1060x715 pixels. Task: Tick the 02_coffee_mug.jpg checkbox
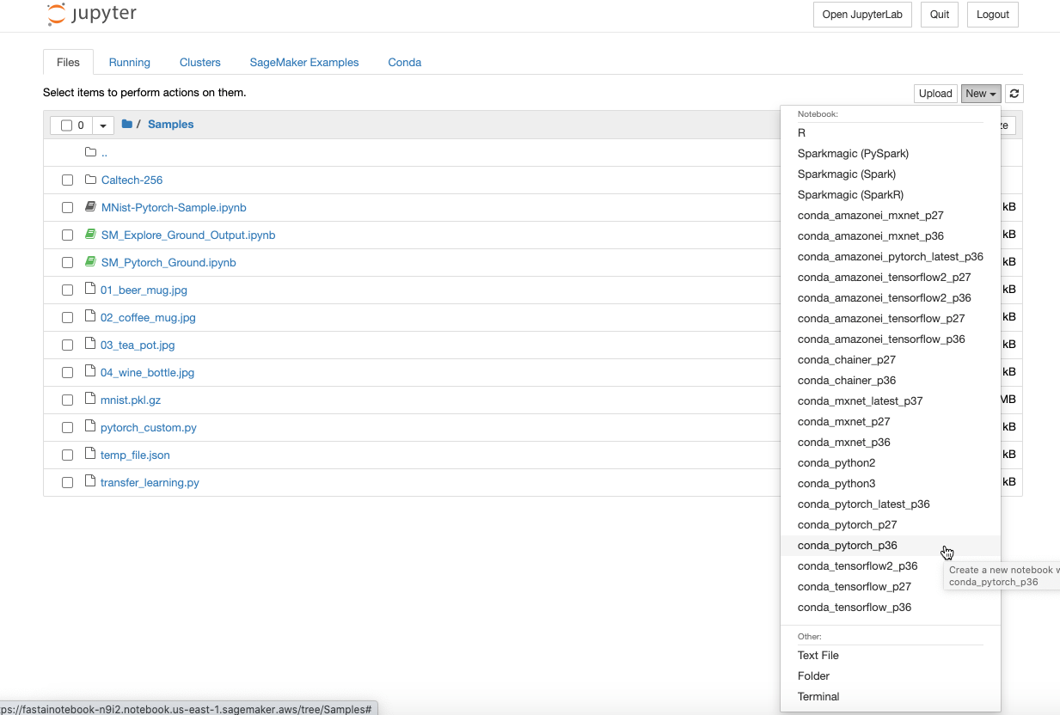coord(67,318)
